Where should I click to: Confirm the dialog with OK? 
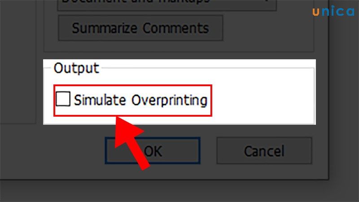tap(153, 150)
